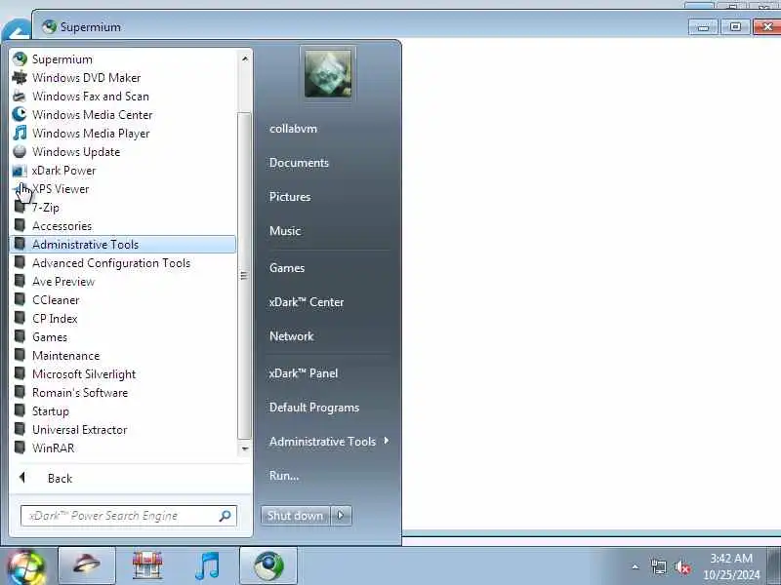781x585 pixels.
Task: Open the CP Index folder icon
Action: tap(20, 319)
